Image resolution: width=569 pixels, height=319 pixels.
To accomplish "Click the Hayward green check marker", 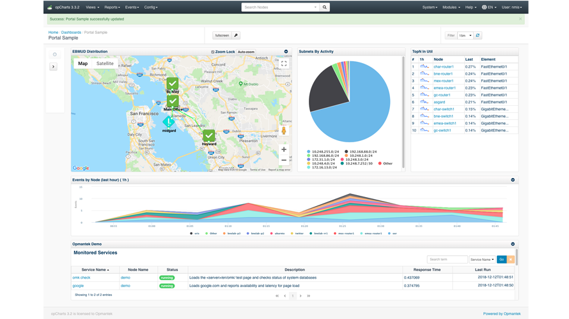I will tap(209, 136).
